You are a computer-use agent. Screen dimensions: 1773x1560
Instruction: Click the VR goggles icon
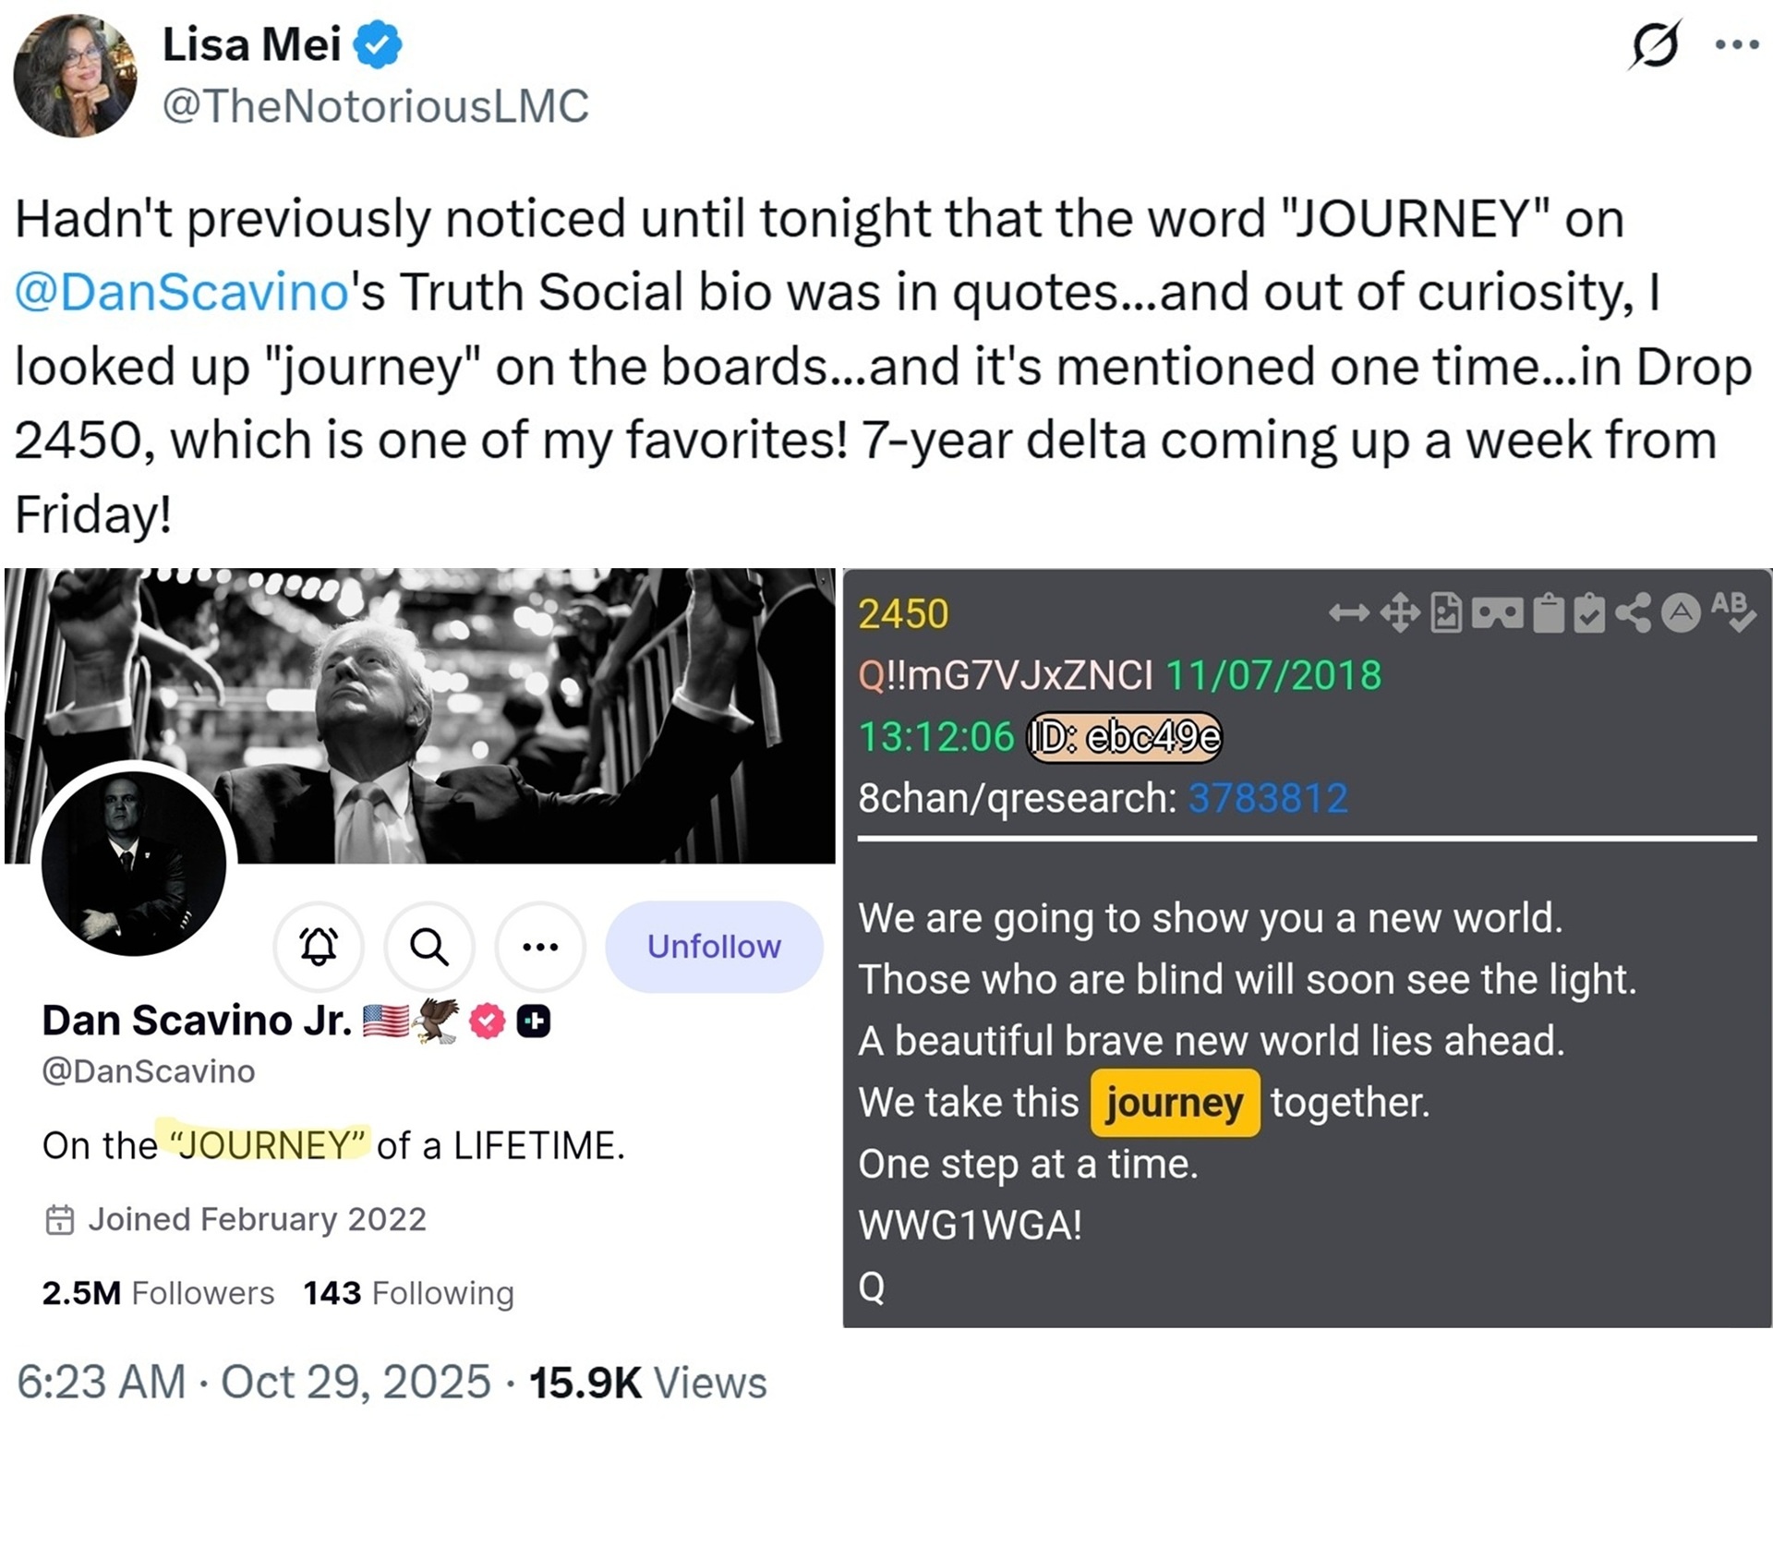coord(1497,612)
